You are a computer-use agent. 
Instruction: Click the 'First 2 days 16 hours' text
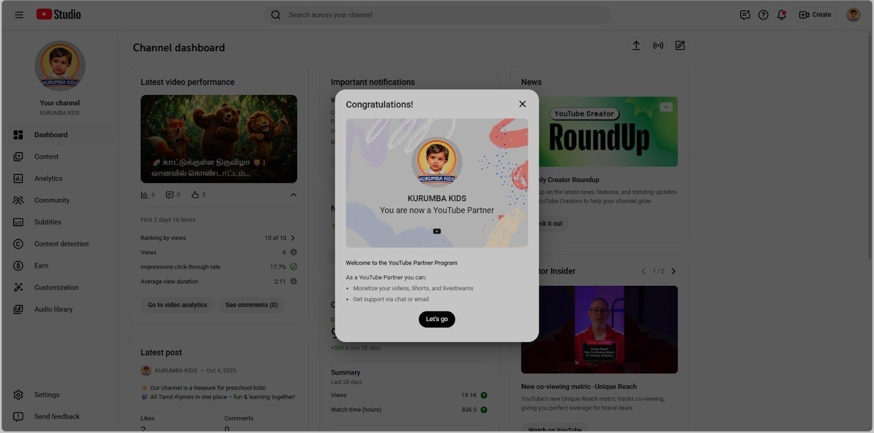click(x=168, y=220)
